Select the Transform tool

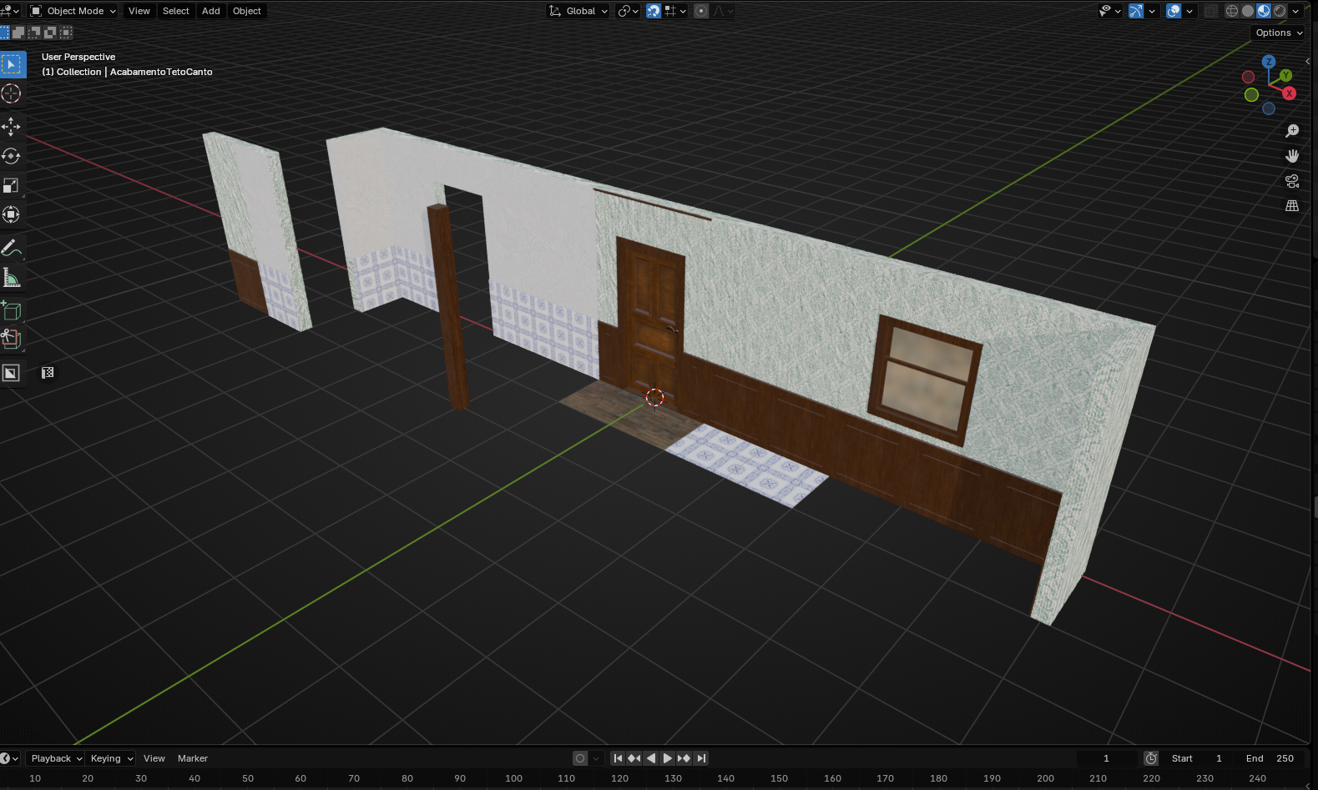click(x=12, y=214)
